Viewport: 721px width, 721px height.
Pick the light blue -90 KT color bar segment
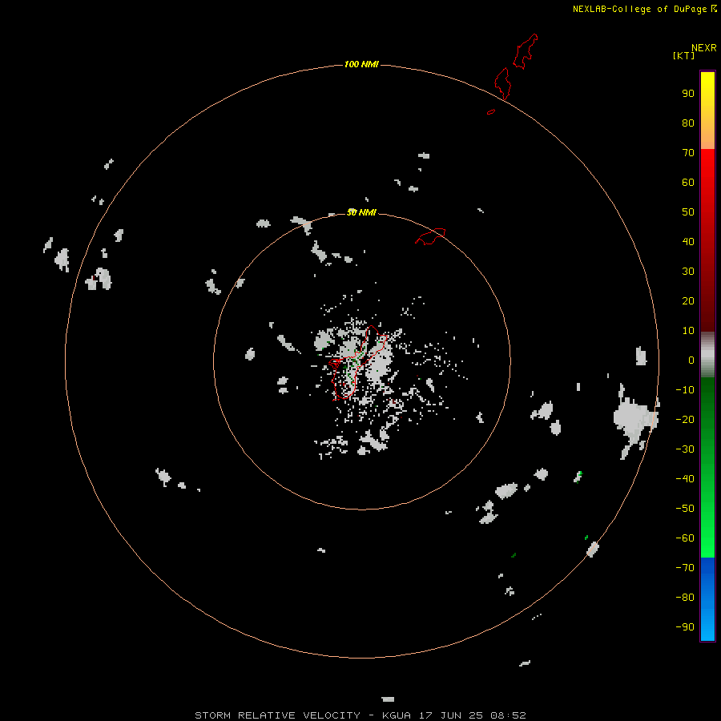click(707, 626)
